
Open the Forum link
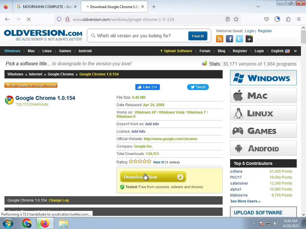tap(205, 51)
